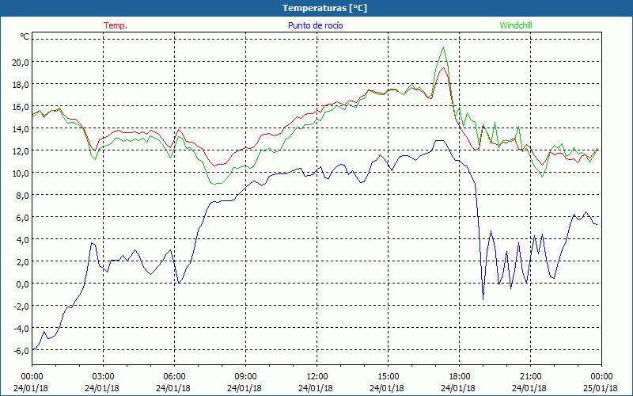Click the 00:00 25/01/18 time label
The height and width of the screenshot is (396, 633).
(601, 383)
